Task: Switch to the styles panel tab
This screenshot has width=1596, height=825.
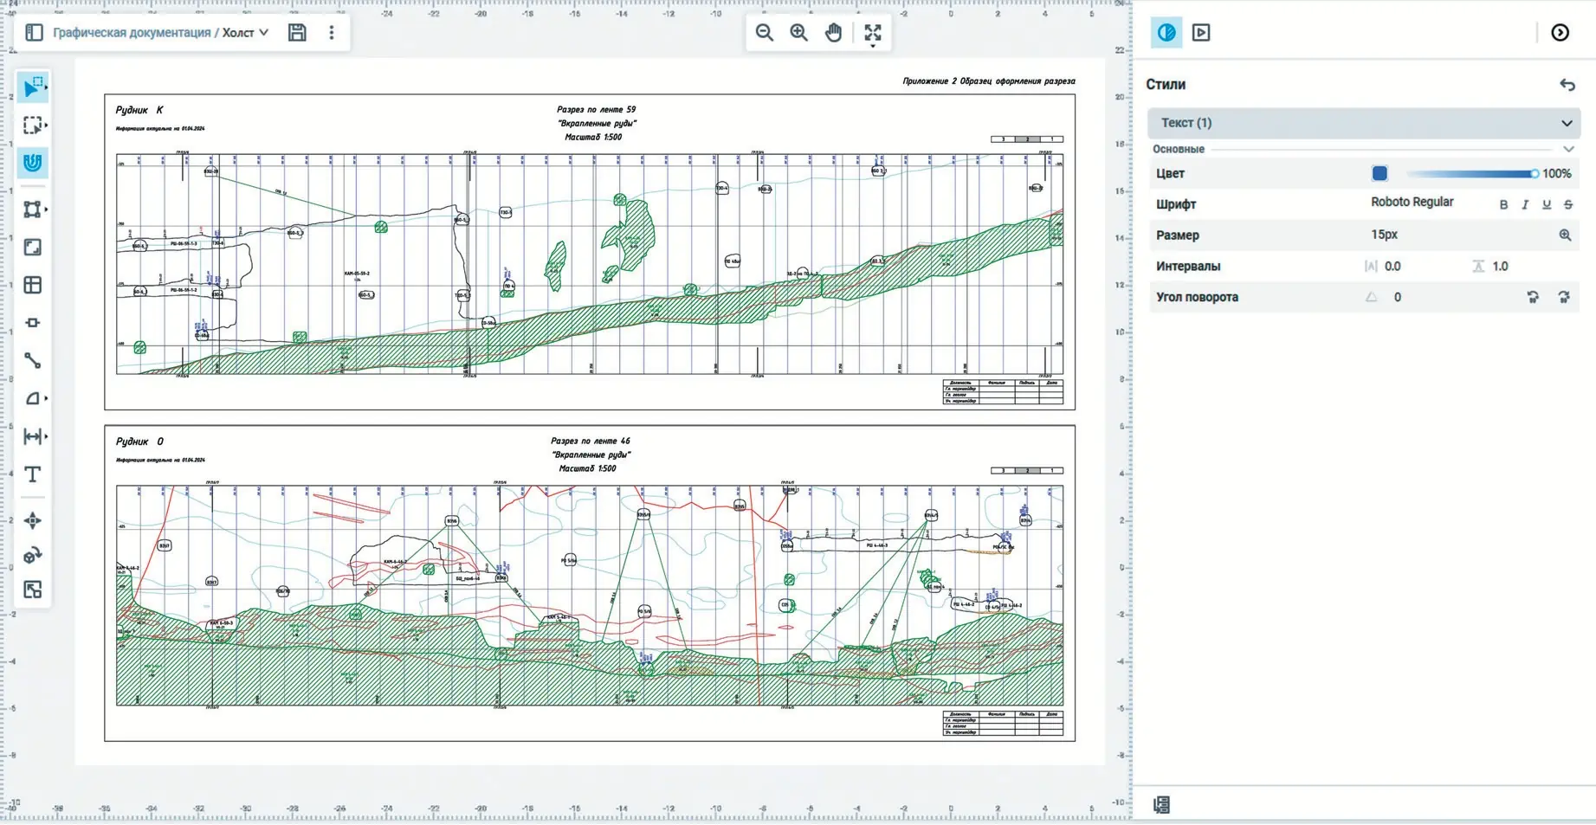Action: pos(1166,33)
